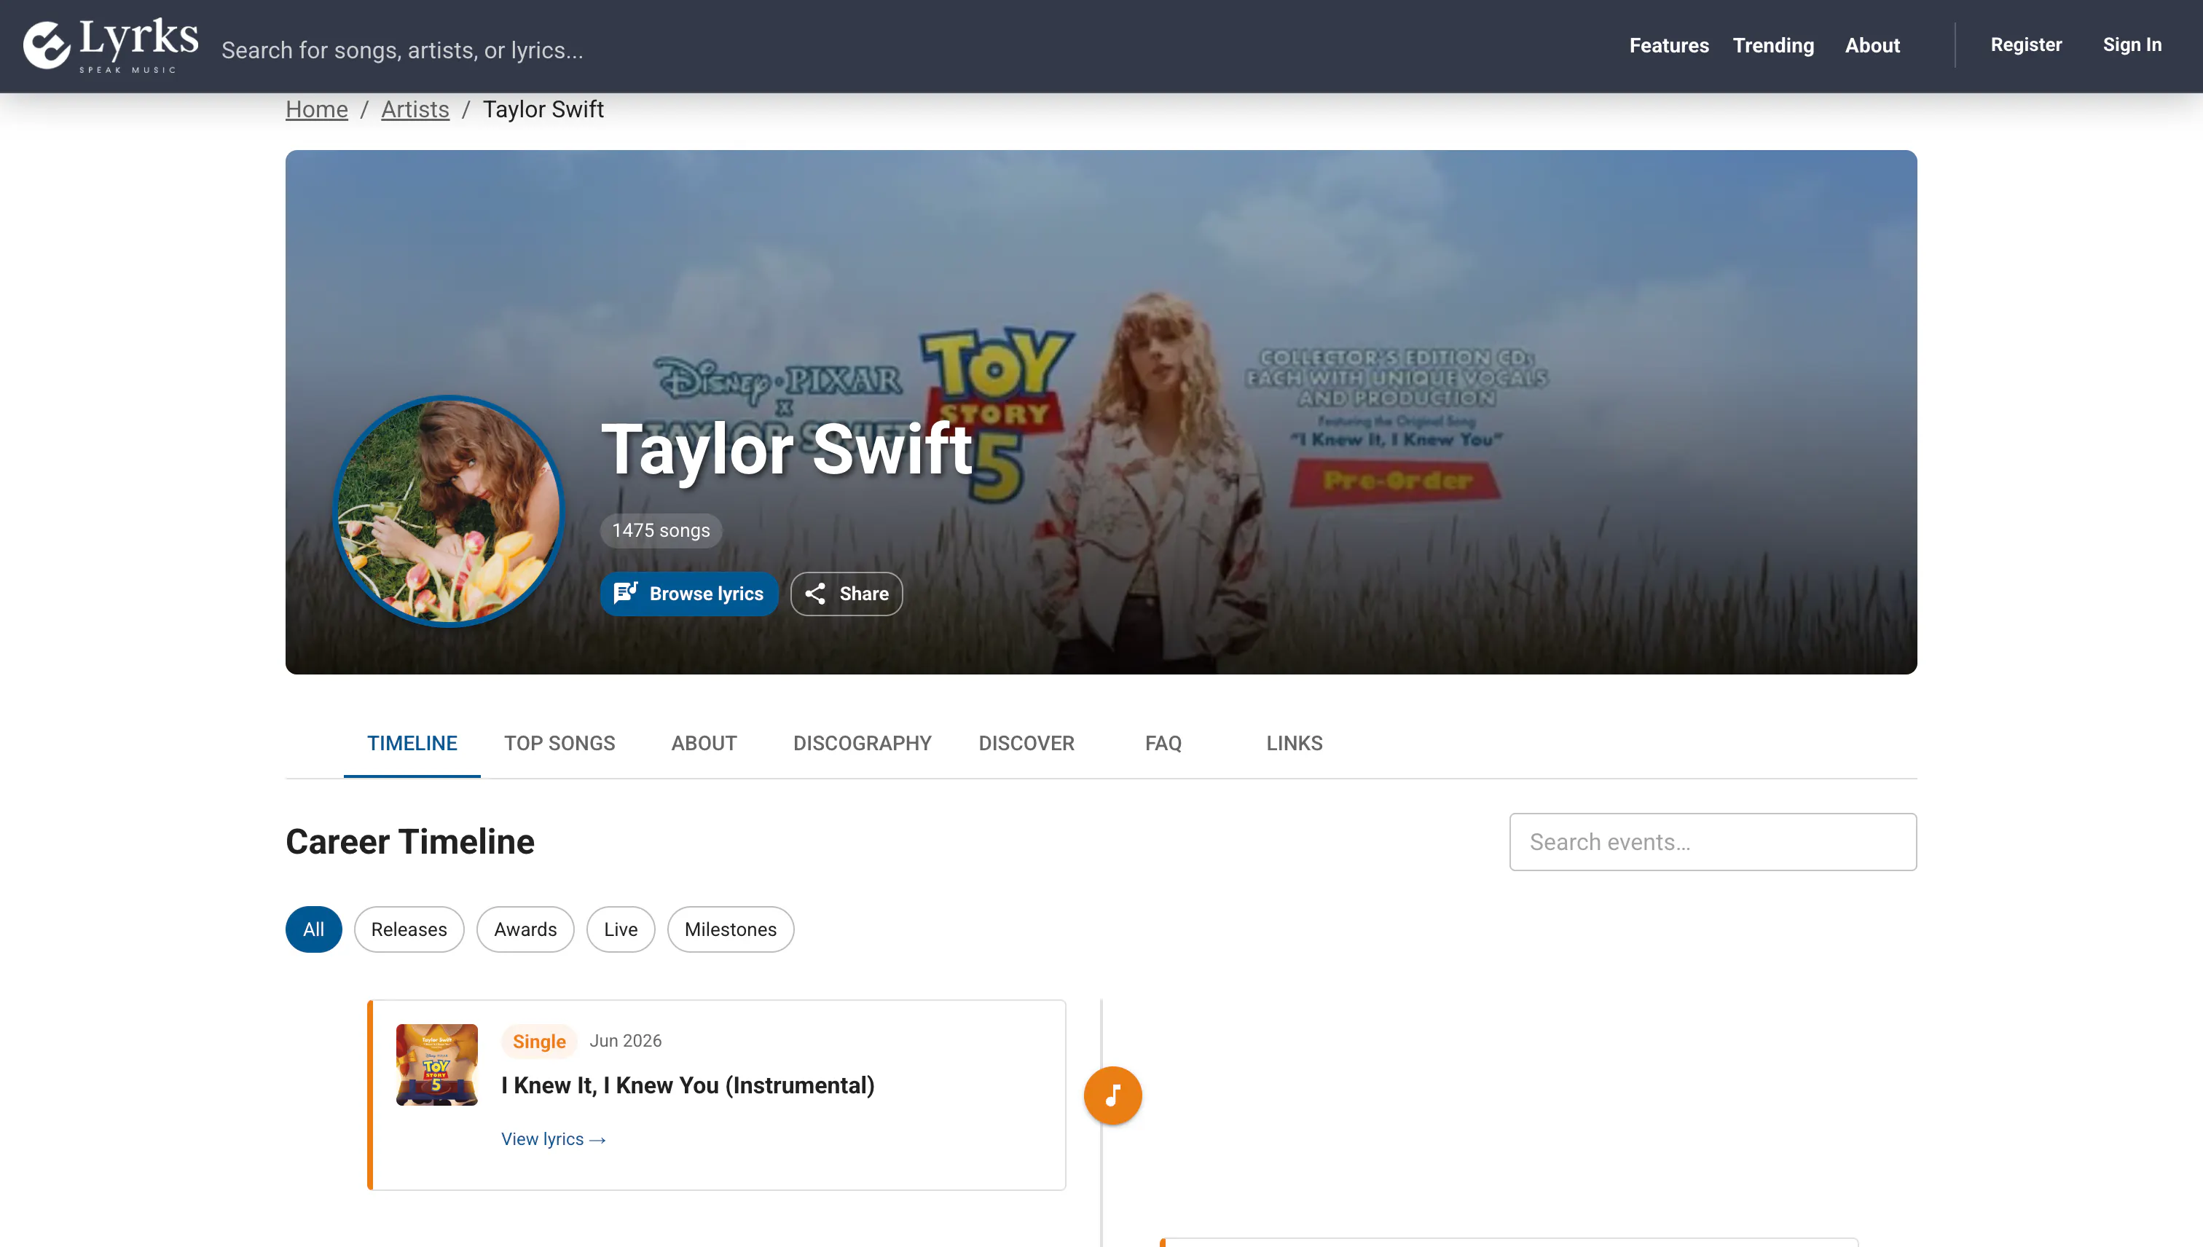Filter timeline by Awards
The height and width of the screenshot is (1247, 2203).
tap(525, 929)
